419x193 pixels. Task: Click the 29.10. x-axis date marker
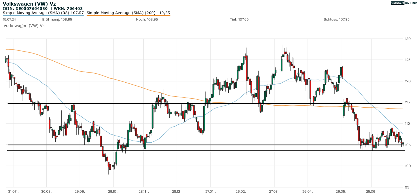pos(113,191)
